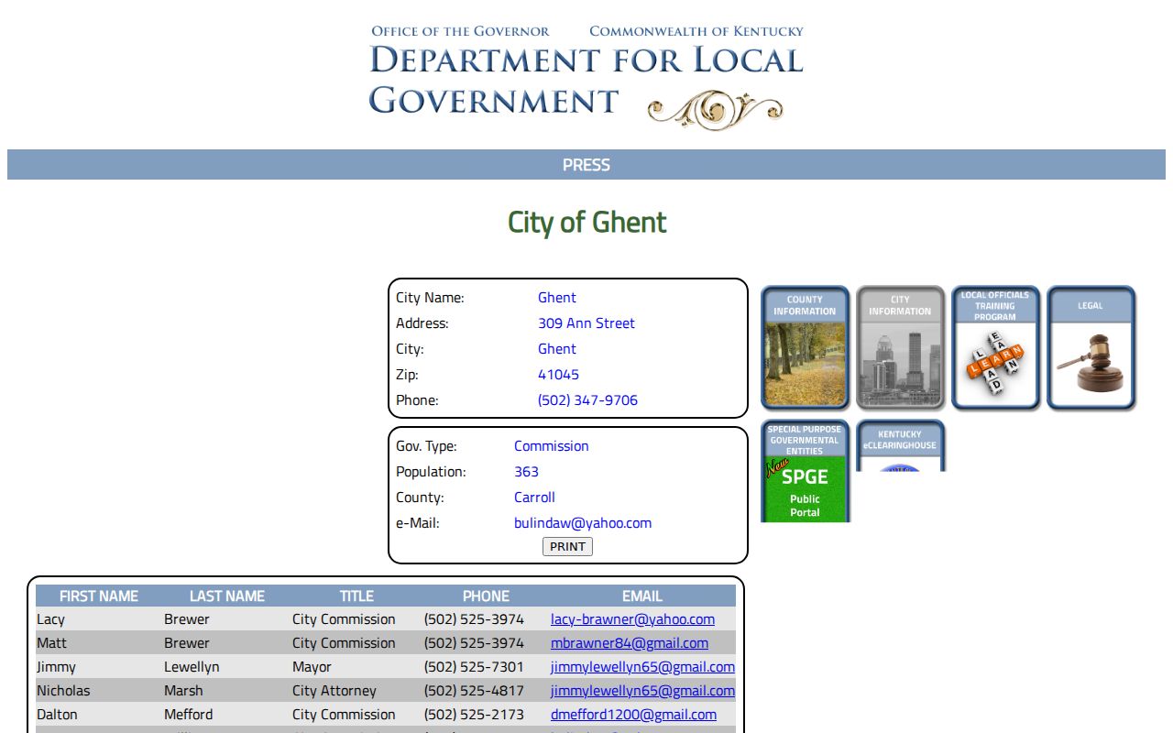Click last name Marsh in table
1173x733 pixels.
(183, 691)
